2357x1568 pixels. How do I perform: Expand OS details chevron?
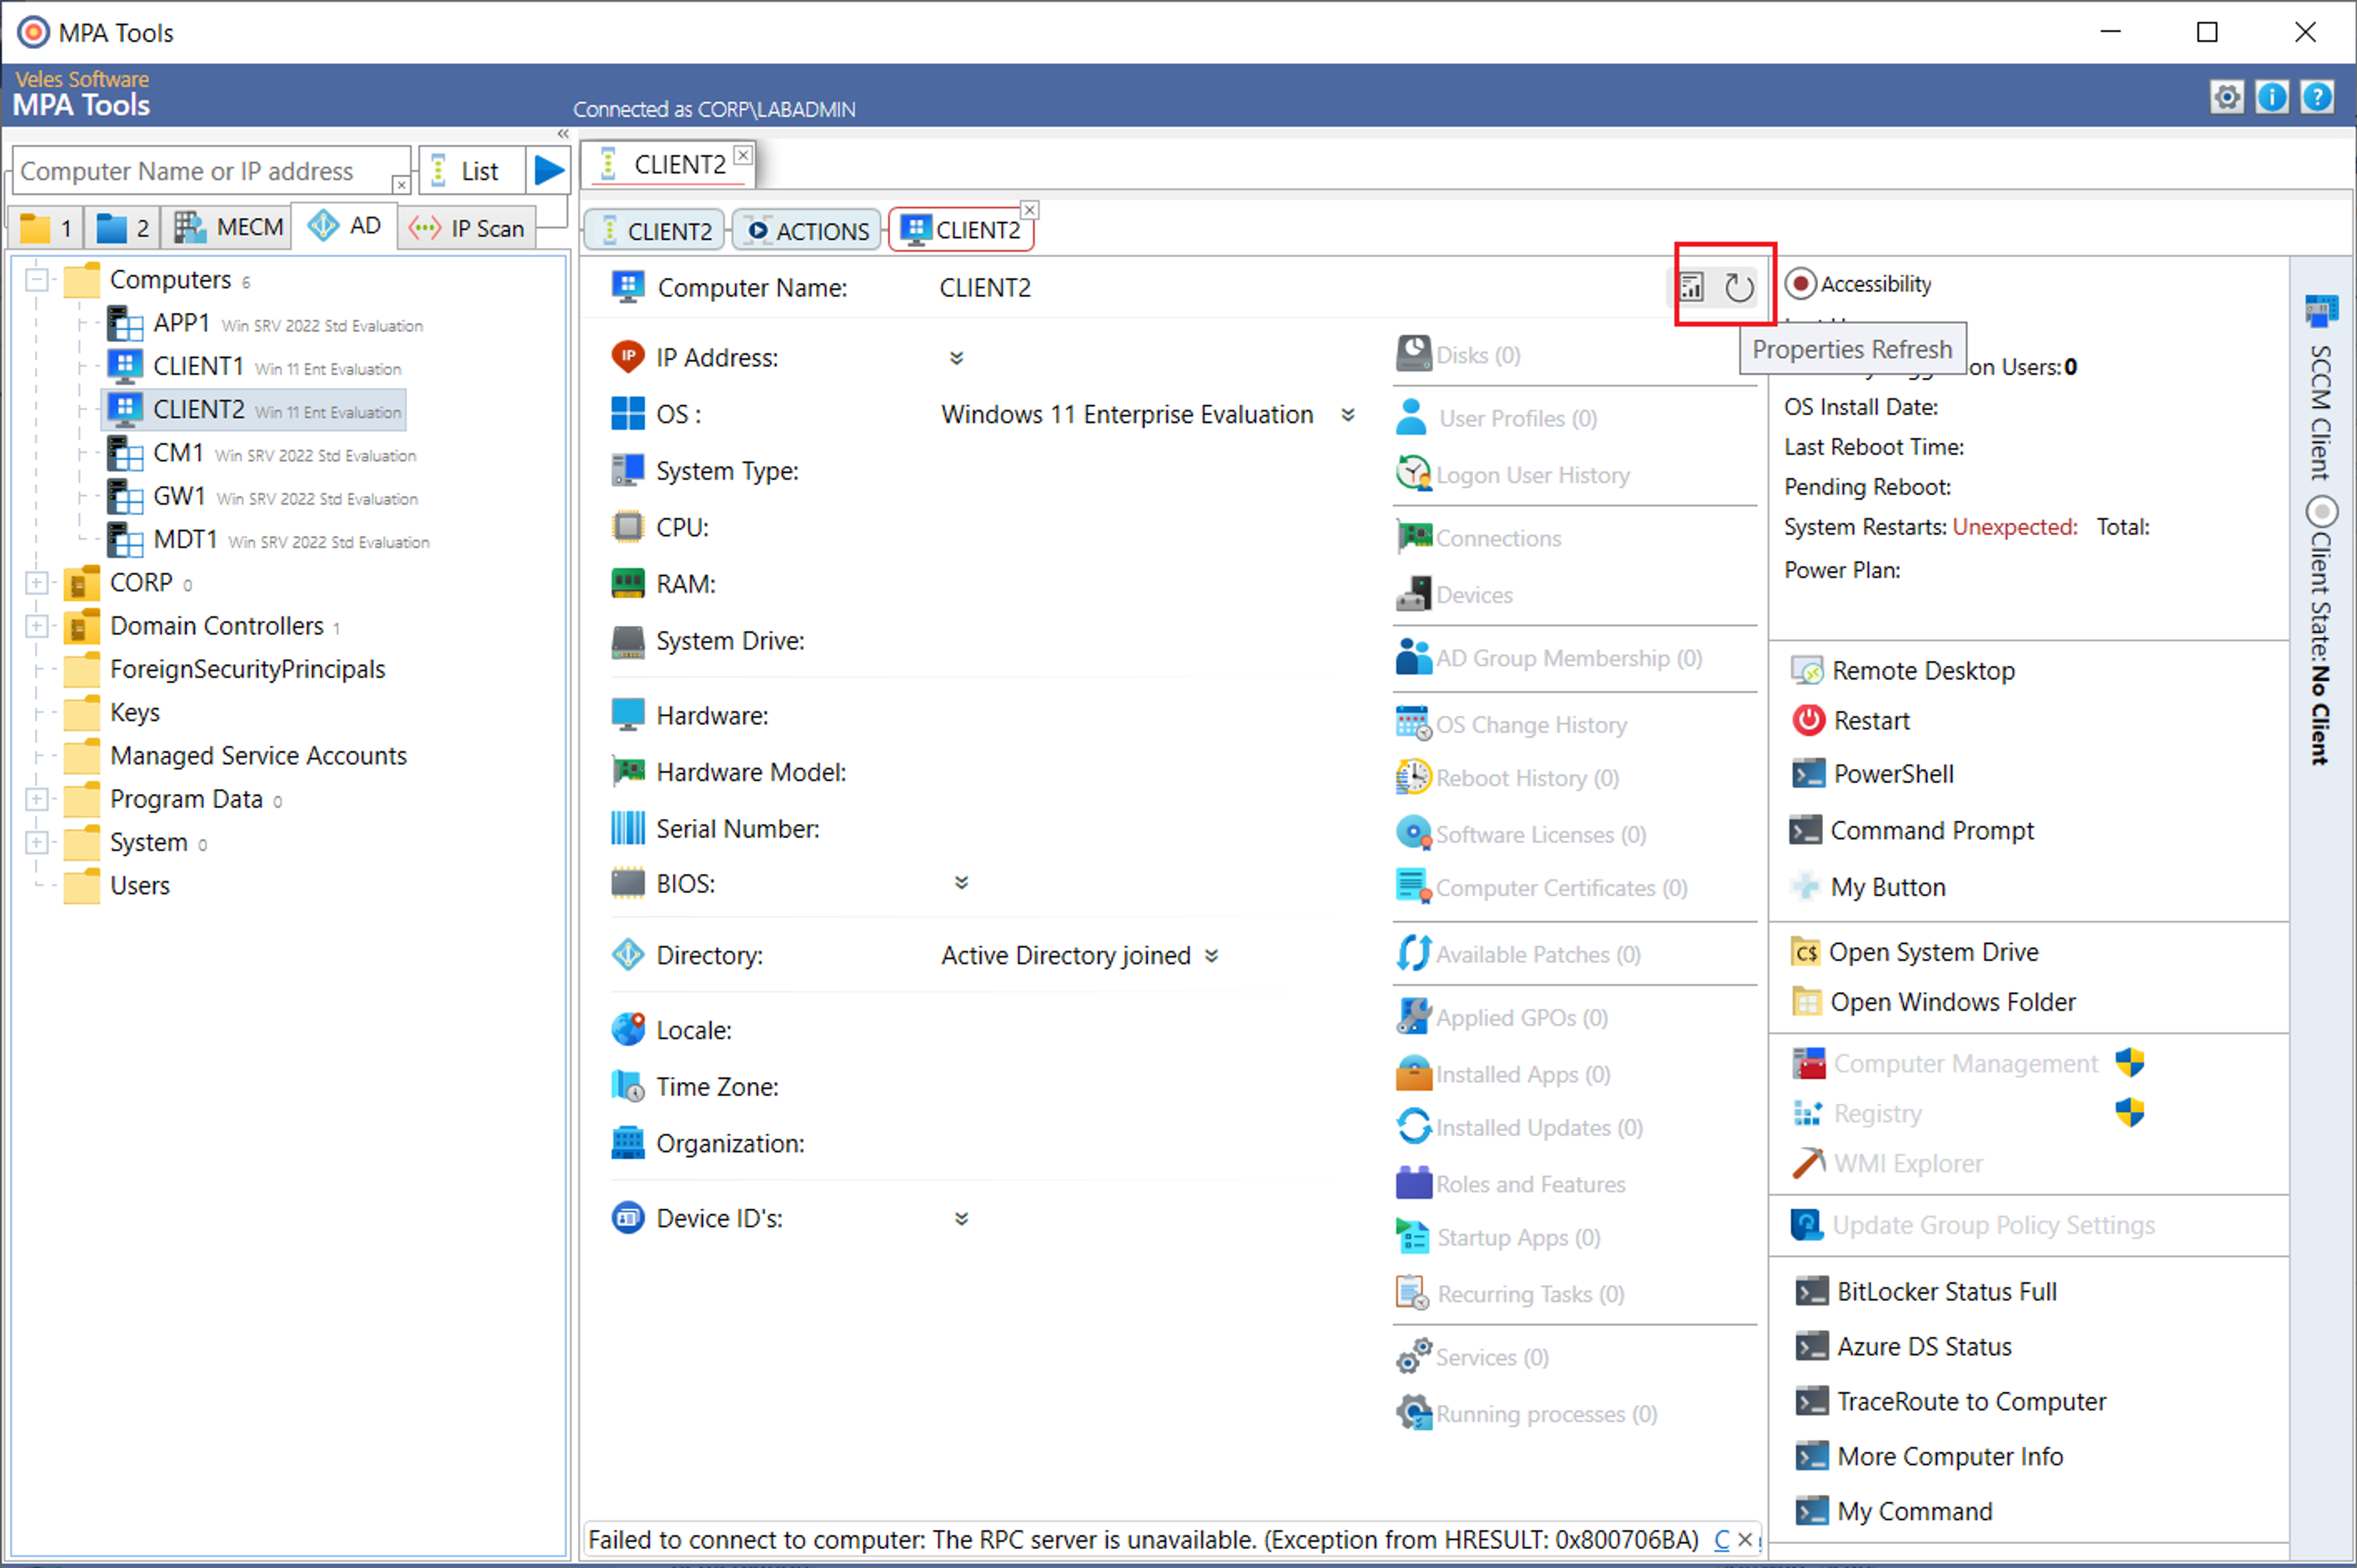point(1347,415)
